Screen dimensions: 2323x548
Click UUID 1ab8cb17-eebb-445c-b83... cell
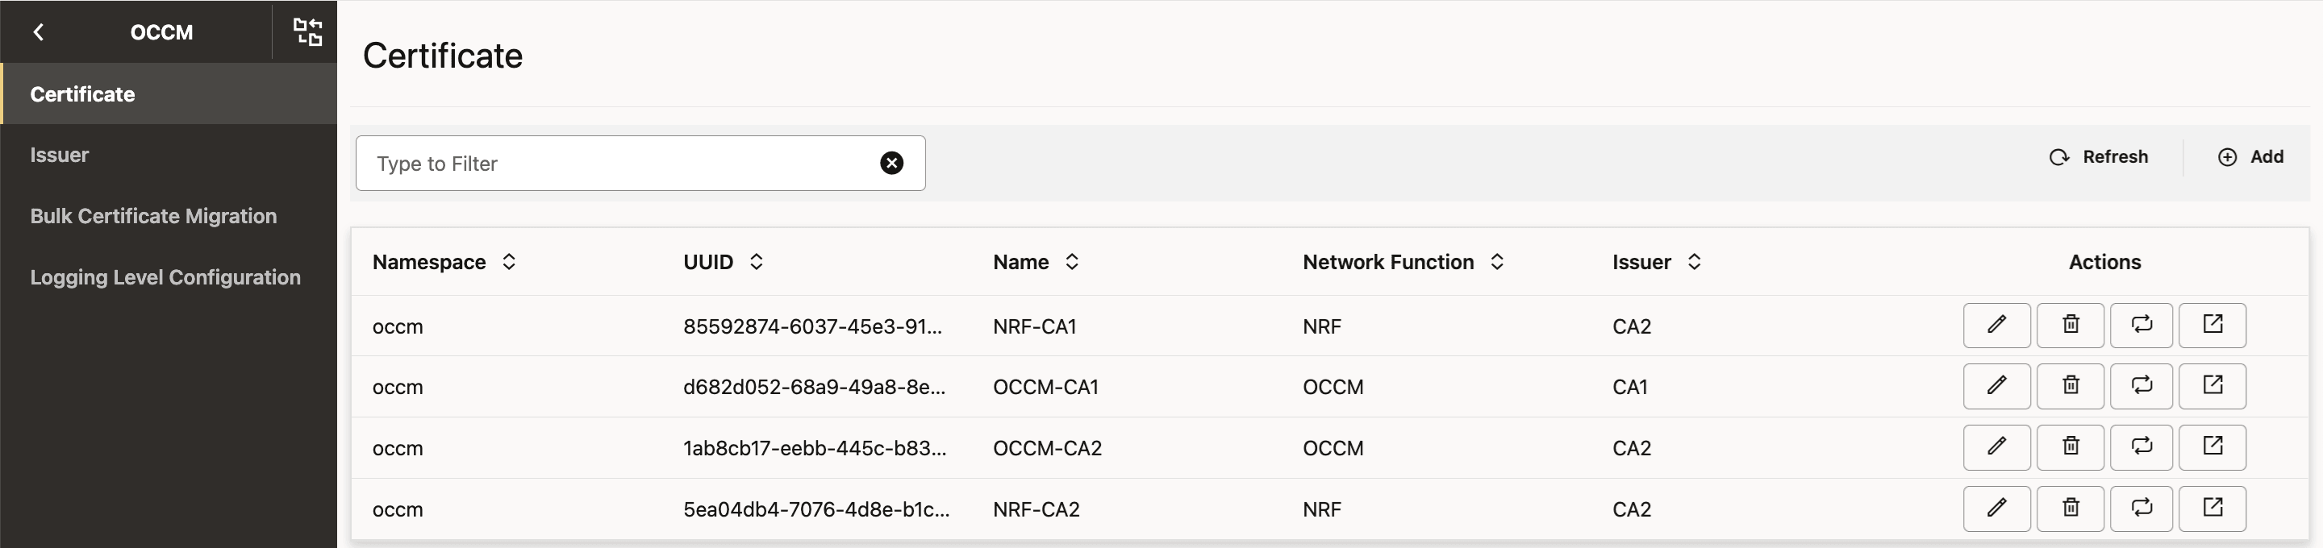(x=815, y=449)
